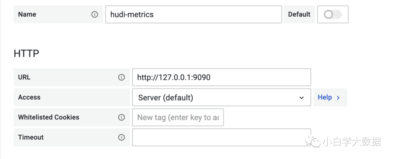Click the Timeout field label
This screenshot has height=159, width=394.
(31, 137)
